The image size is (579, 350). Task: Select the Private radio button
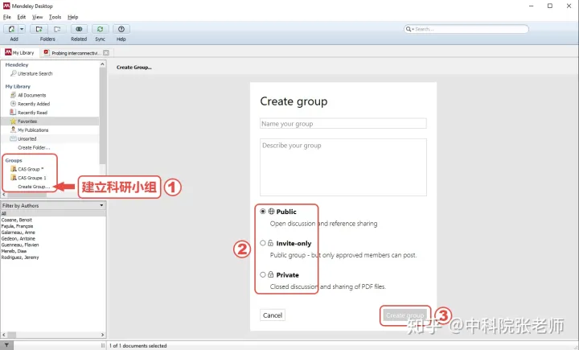(262, 274)
